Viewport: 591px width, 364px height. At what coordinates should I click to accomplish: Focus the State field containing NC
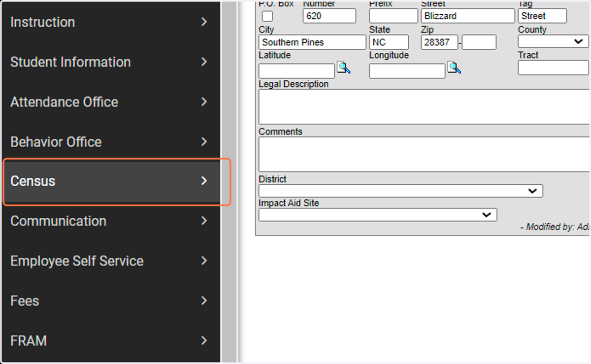(x=389, y=42)
